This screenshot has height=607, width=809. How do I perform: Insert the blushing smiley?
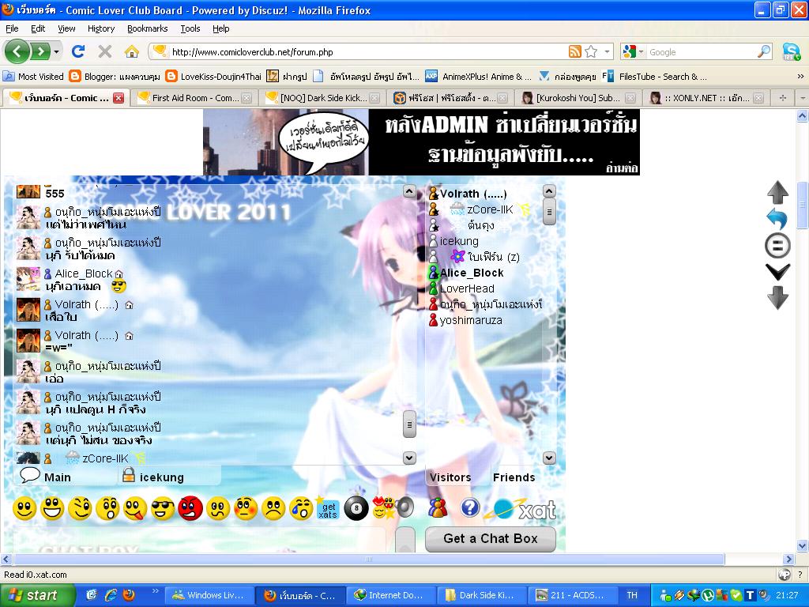tap(246, 509)
